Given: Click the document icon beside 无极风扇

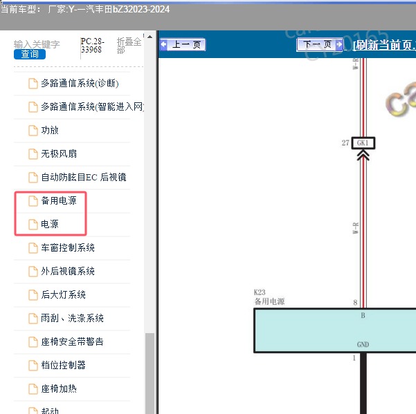Looking at the screenshot, I should point(33,154).
